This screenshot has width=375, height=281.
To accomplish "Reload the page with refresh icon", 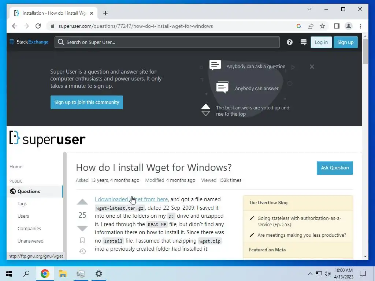I will point(38,26).
